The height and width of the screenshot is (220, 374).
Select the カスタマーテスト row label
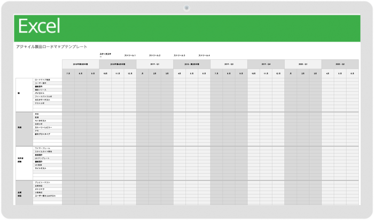coord(42,100)
